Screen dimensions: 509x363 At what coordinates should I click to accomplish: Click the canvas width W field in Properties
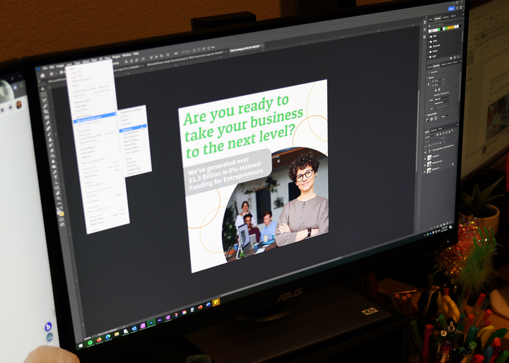(x=437, y=81)
